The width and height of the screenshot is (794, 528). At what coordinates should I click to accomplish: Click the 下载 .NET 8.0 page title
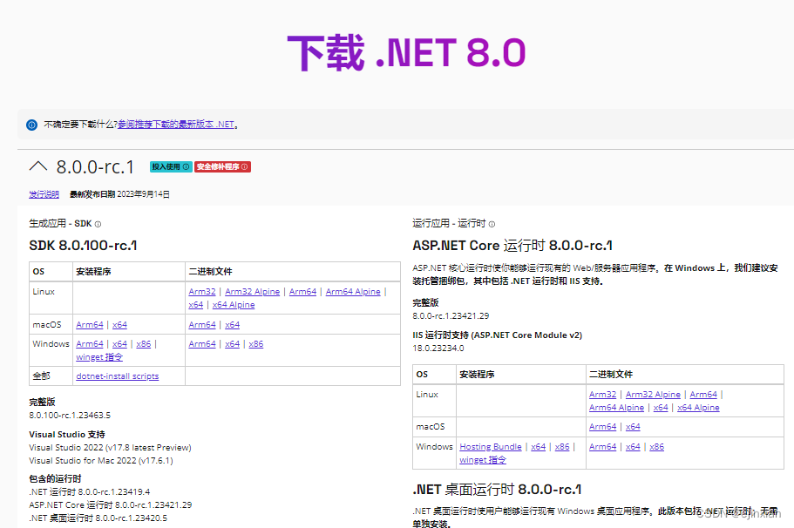[407, 52]
